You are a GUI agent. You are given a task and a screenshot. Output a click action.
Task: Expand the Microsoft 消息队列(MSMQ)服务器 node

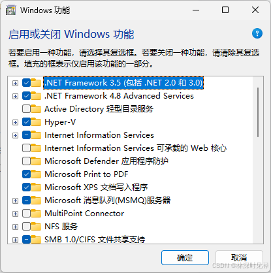click(x=15, y=201)
